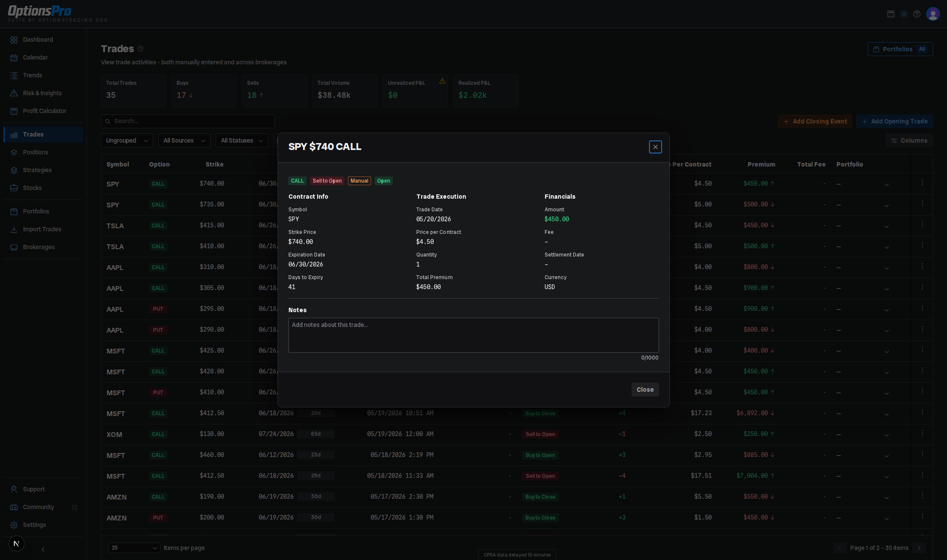The height and width of the screenshot is (560, 947).
Task: Open the items per page dropdown
Action: coord(134,548)
